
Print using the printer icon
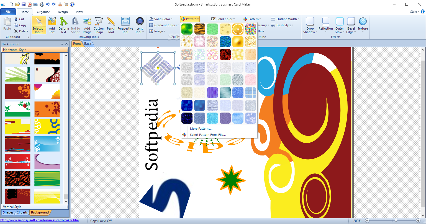pos(42,4)
